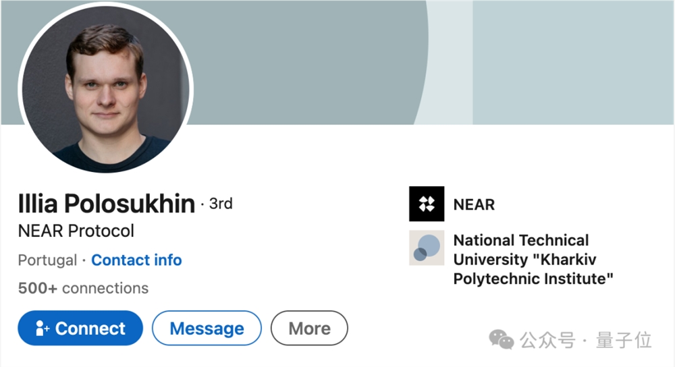
Task: Expand the More options menu
Action: pyautogui.click(x=309, y=329)
